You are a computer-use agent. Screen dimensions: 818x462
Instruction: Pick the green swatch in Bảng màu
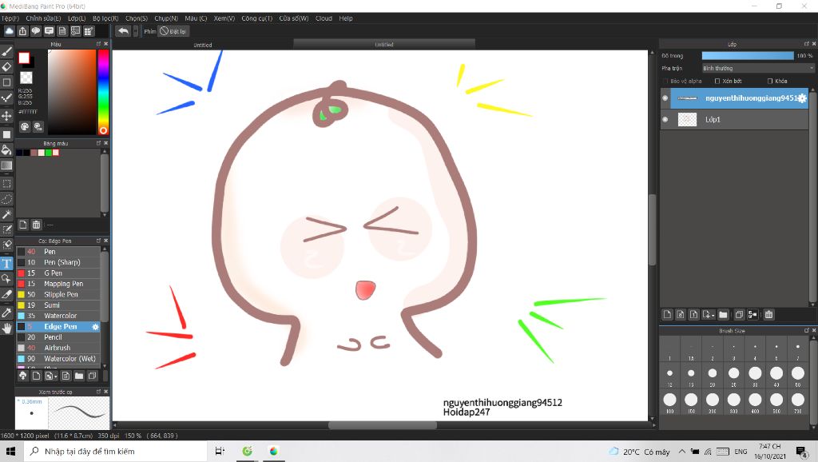pos(49,153)
